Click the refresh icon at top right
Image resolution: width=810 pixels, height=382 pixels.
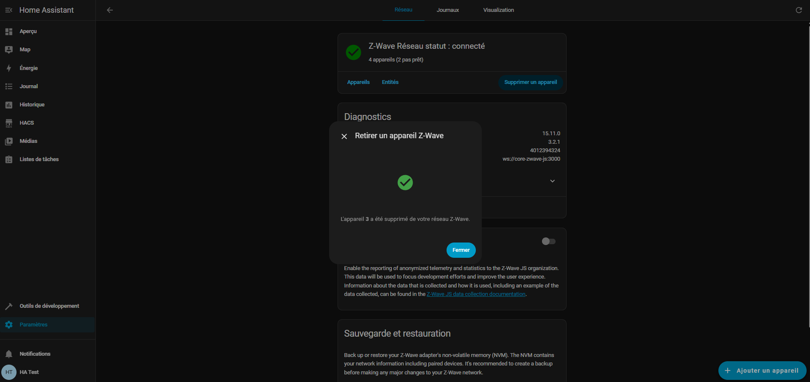[799, 10]
